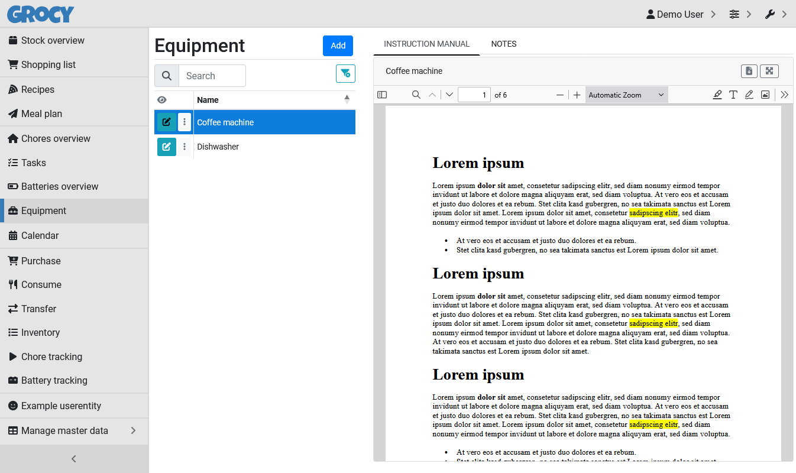Download the instruction manual PDF
Viewport: 796px width, 473px height.
(x=749, y=71)
